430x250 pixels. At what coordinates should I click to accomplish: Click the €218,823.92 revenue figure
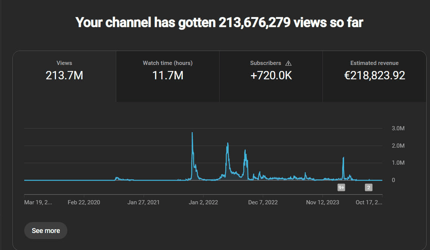point(374,76)
